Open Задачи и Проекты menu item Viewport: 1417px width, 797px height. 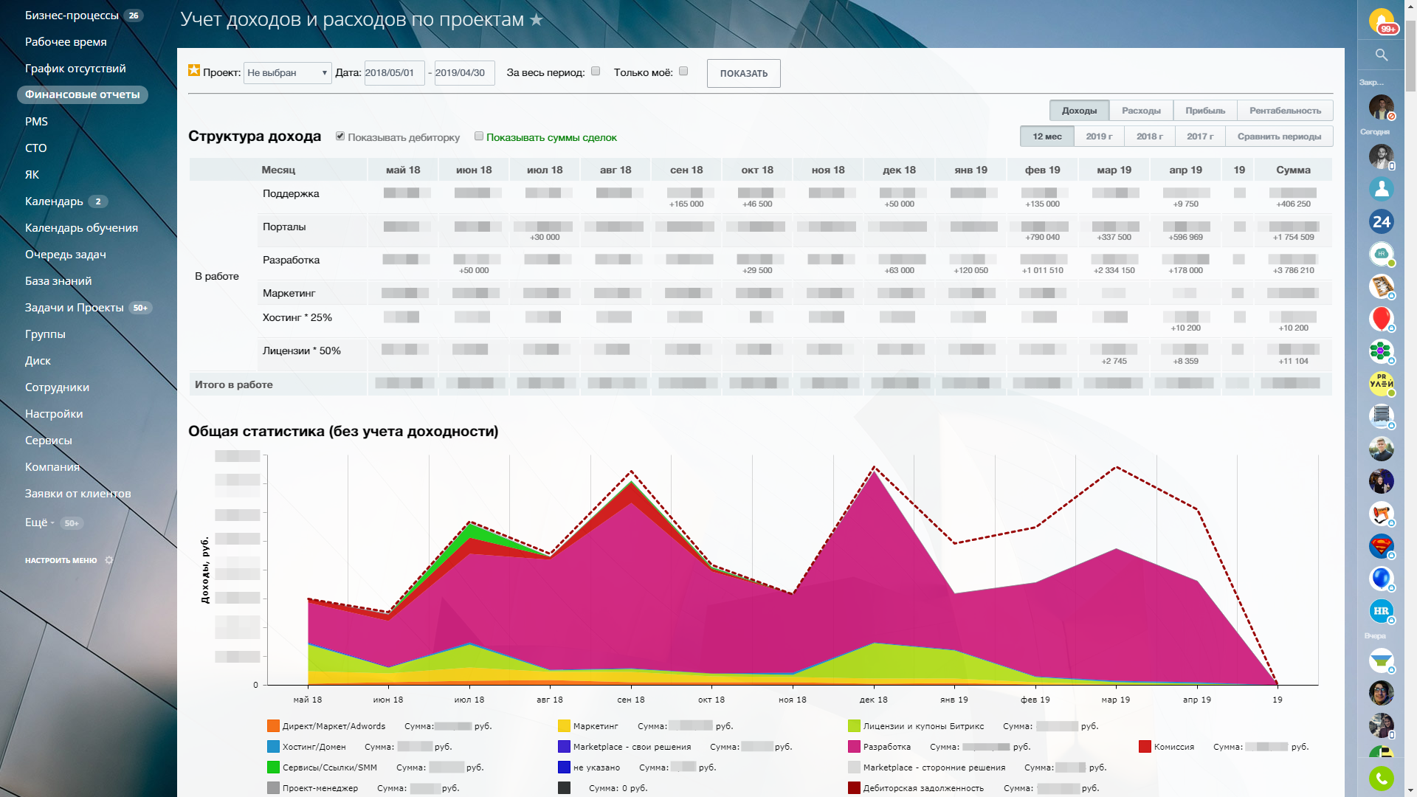click(74, 308)
